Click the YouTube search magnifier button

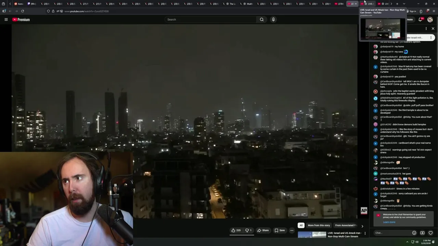tap(262, 19)
